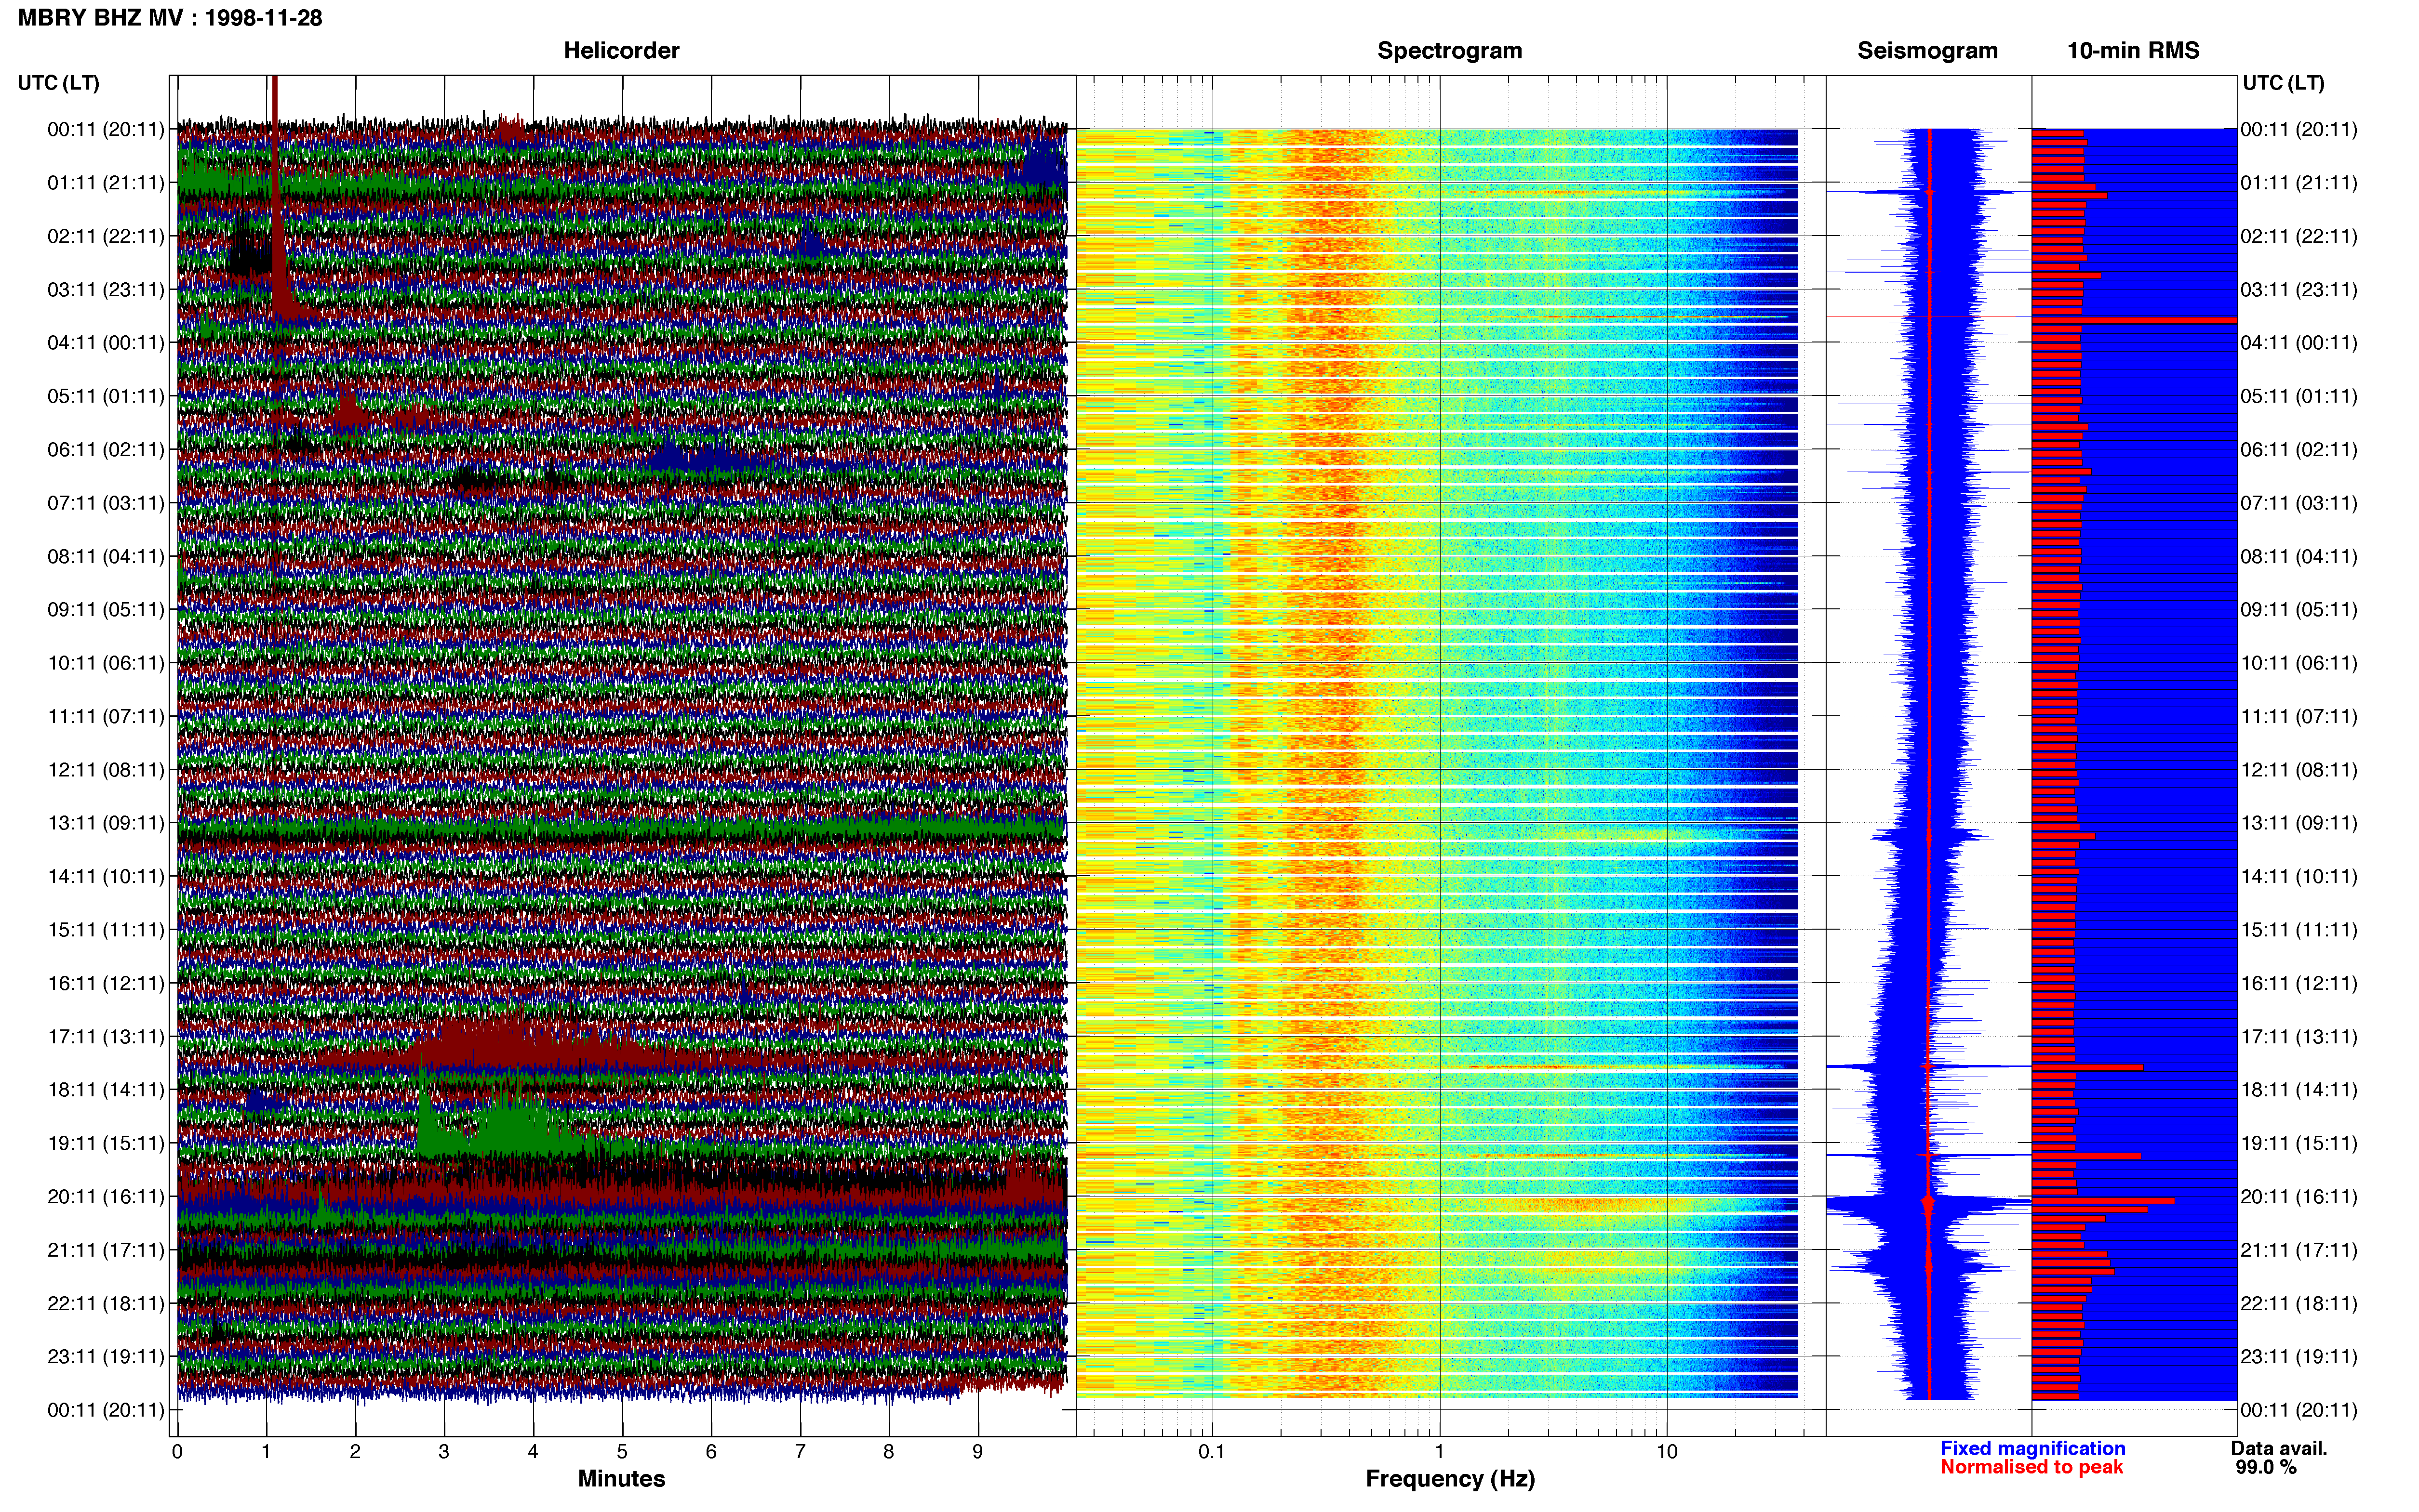Click the green high-amplitude trace at 13:11
2419x1512 pixels.
(621, 829)
